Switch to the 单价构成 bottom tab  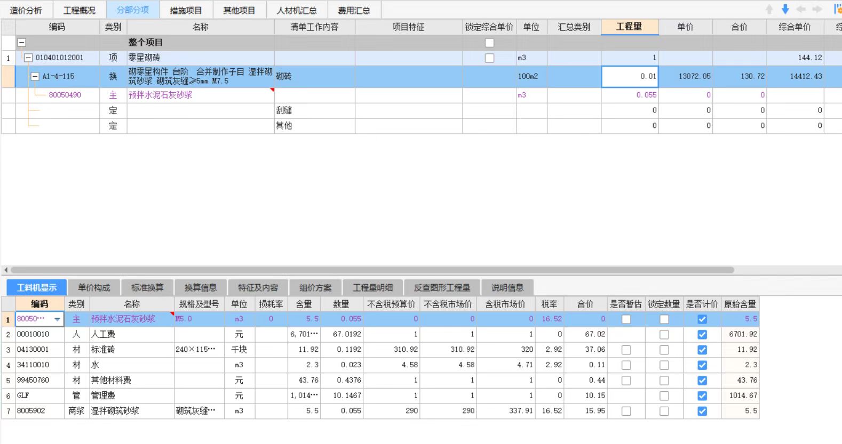94,287
